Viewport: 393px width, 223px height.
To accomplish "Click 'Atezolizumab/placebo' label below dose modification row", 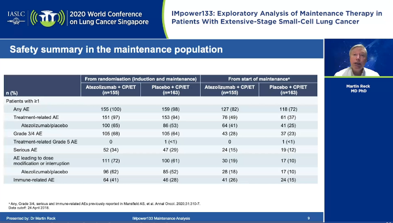I will (44, 172).
